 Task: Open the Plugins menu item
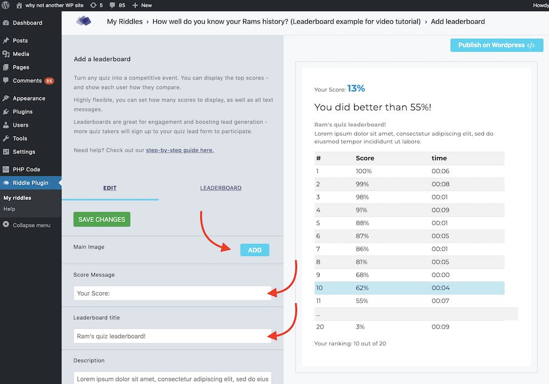[x=23, y=112]
